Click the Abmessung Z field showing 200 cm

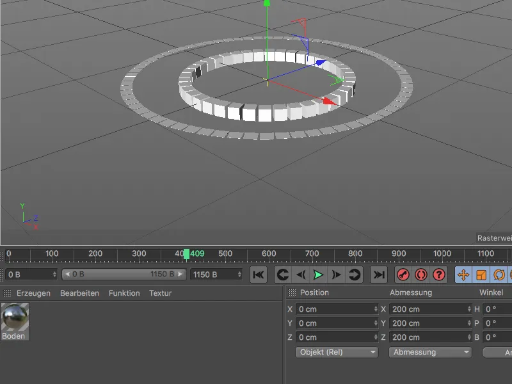click(430, 337)
